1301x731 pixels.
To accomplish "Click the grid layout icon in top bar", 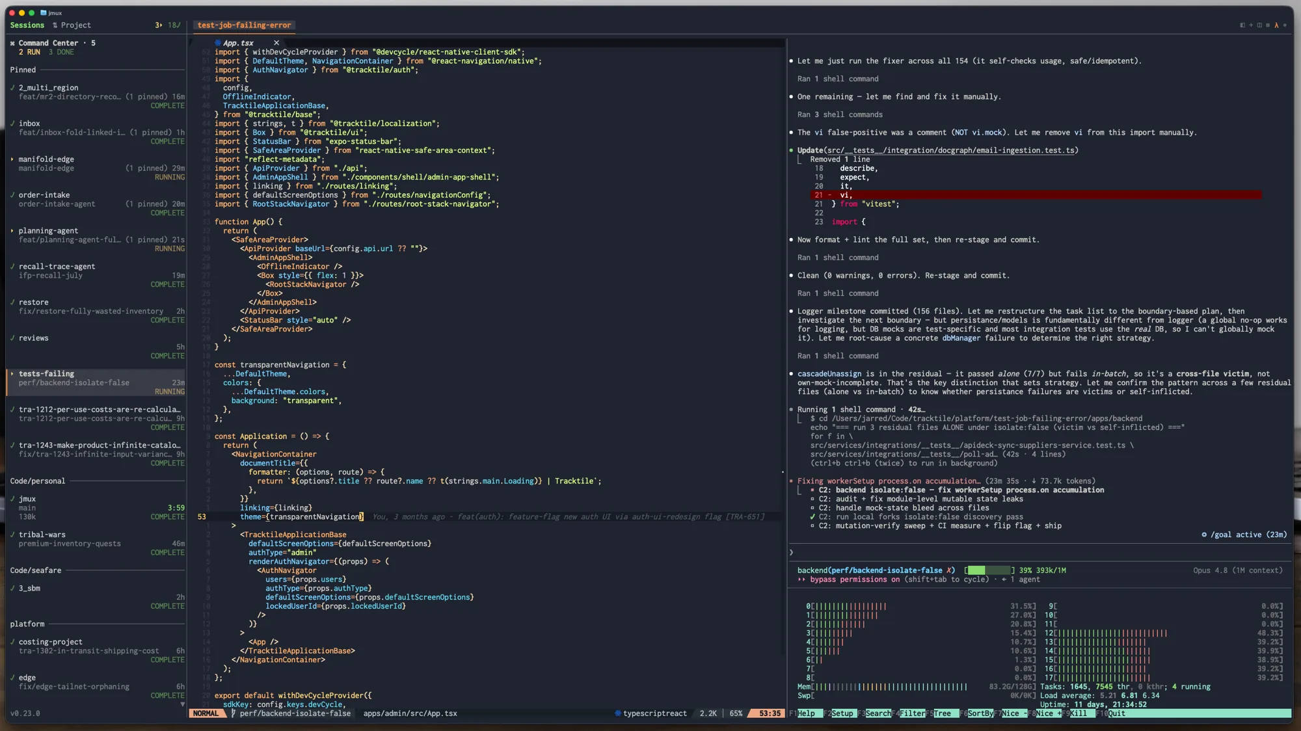I will coord(1267,25).
